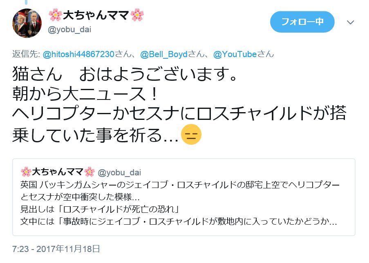Open the @Bell_Boyd mention link
The image size is (369, 263).
tap(164, 54)
